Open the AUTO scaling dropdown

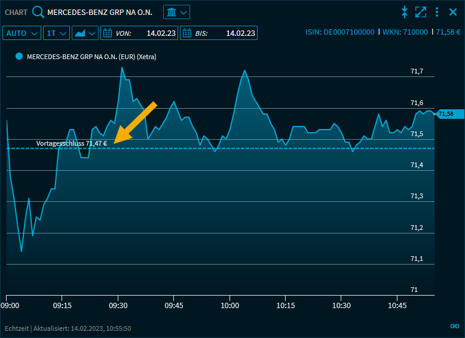click(22, 33)
